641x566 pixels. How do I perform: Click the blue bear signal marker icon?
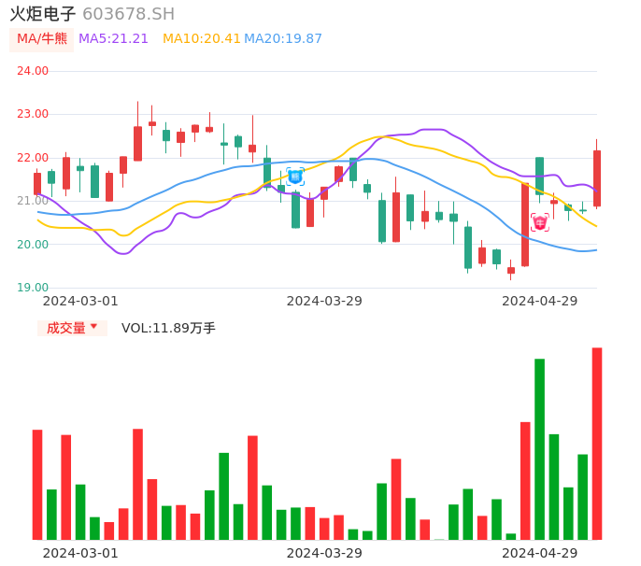(295, 176)
